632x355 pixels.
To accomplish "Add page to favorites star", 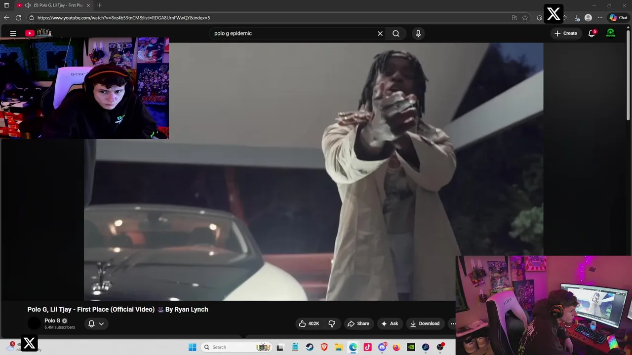I will [525, 18].
